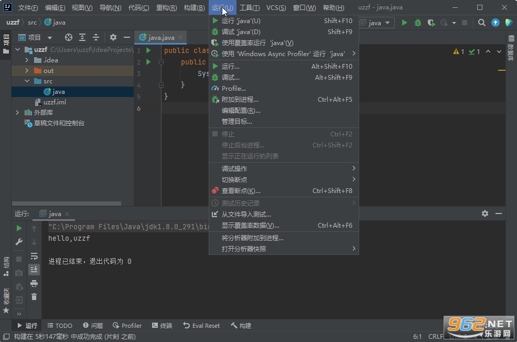Click tool window toggle icon in status bar

coord(6,336)
